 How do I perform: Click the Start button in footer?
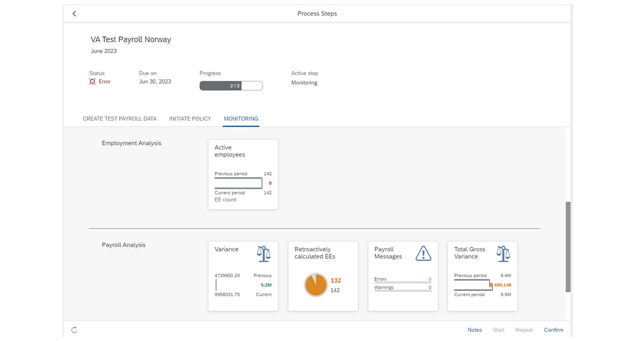click(x=498, y=330)
